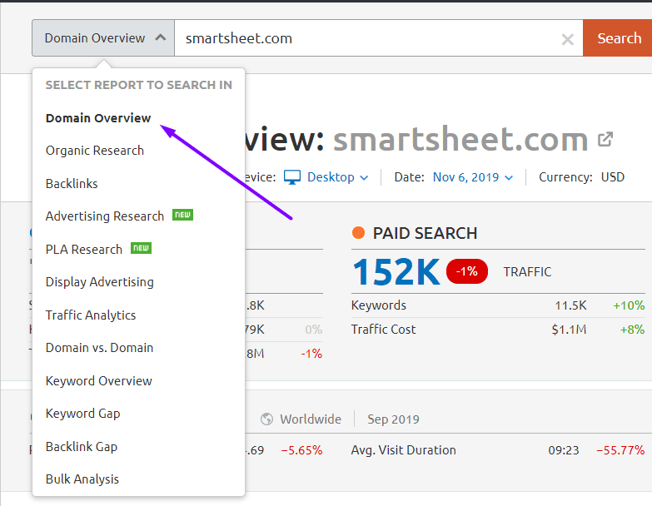Choose Keyword Gap report

point(82,414)
